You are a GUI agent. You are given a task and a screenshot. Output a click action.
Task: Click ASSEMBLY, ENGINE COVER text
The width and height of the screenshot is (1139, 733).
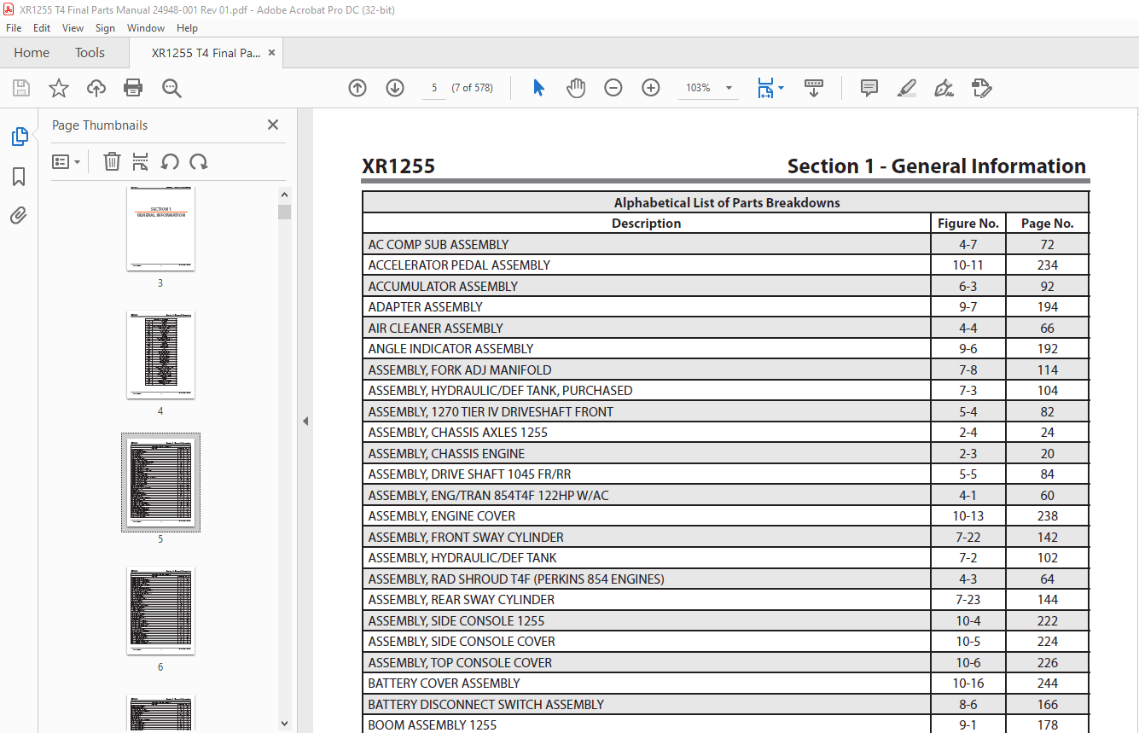pos(442,516)
